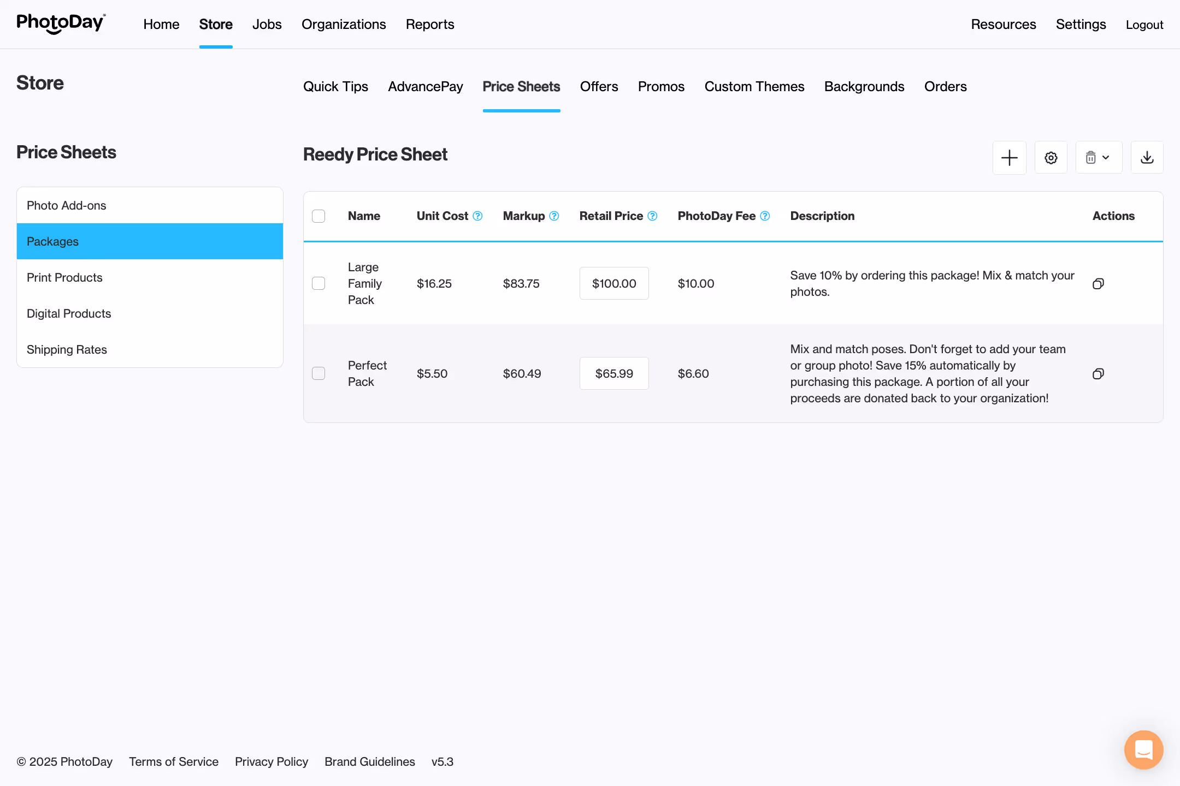1180x786 pixels.
Task: Select Digital Products in sidebar
Action: click(150, 313)
